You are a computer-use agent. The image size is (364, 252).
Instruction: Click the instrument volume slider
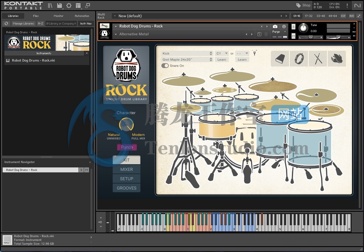339,37
